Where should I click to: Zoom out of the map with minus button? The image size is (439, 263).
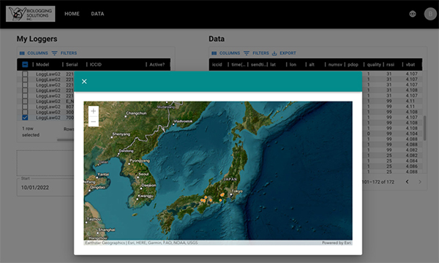[x=94, y=121]
